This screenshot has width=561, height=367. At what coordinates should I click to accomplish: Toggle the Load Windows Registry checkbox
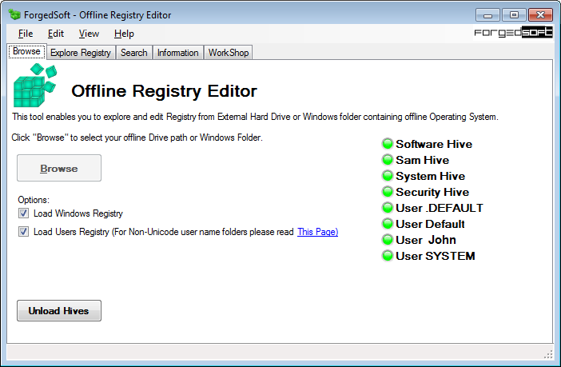pos(24,213)
